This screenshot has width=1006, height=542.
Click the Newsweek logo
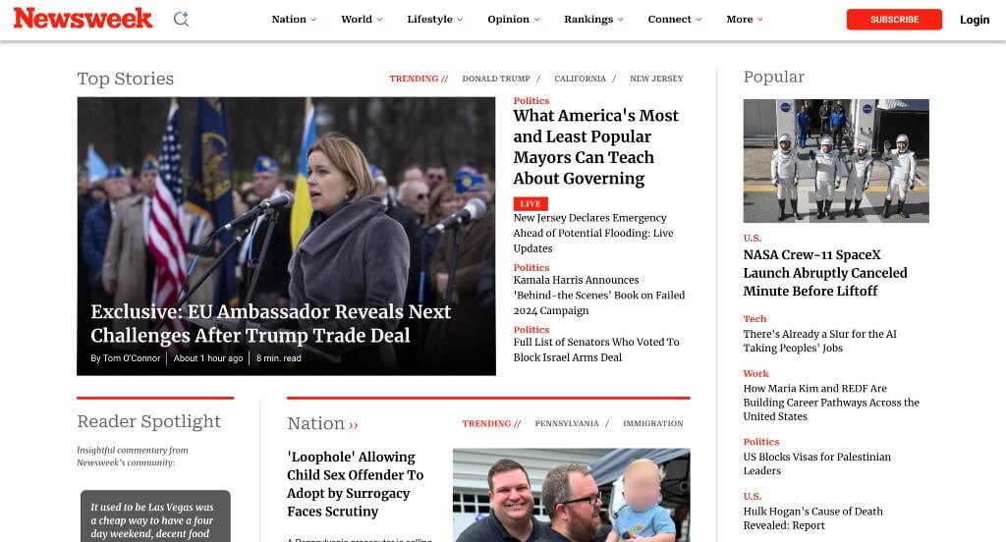[x=83, y=18]
